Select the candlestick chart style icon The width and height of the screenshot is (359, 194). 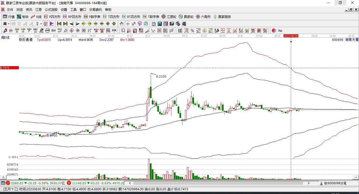(37, 24)
